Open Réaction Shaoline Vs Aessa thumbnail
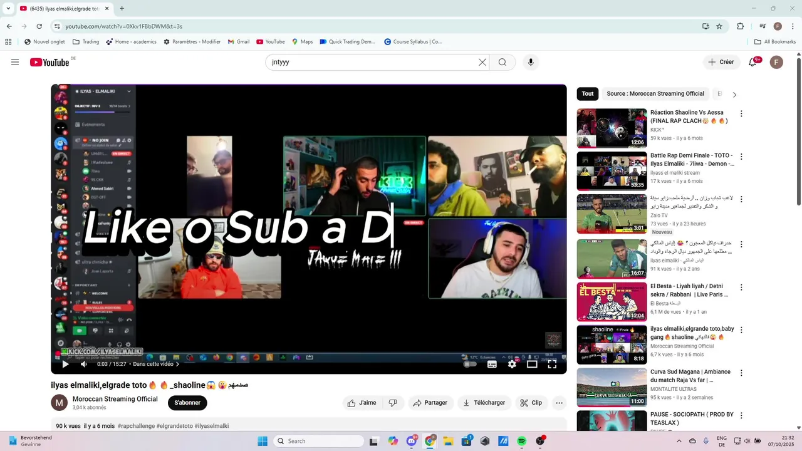Viewport: 802px width, 451px height. pyautogui.click(x=612, y=128)
